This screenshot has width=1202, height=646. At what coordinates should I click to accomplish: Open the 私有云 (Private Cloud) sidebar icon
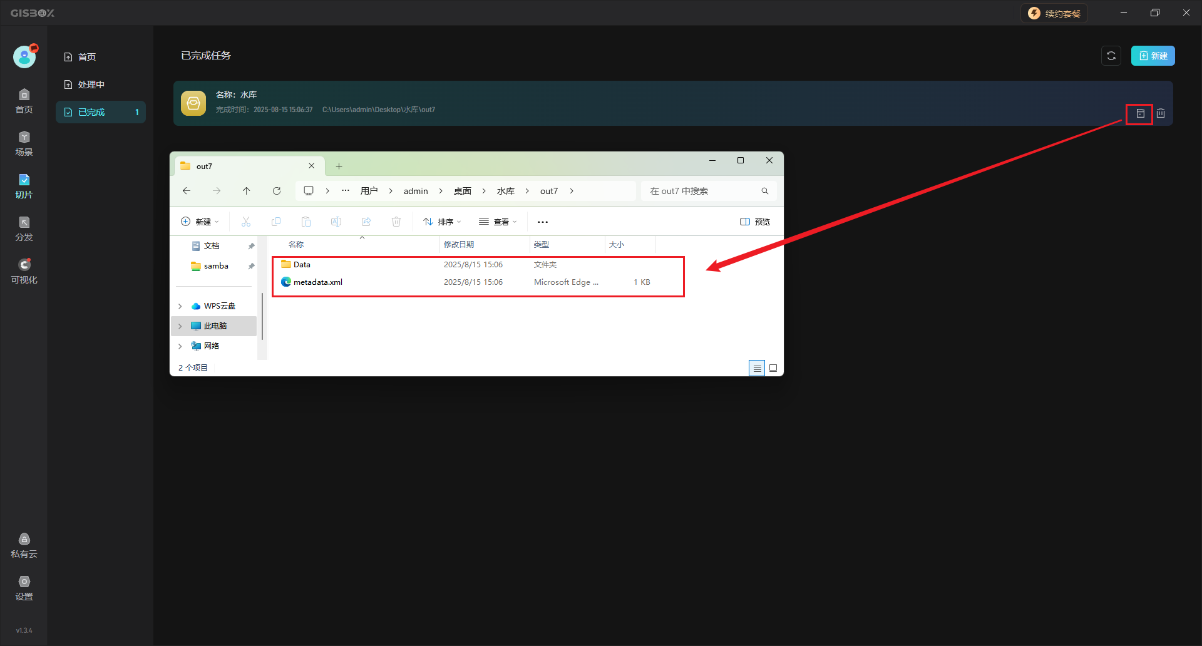tap(24, 545)
